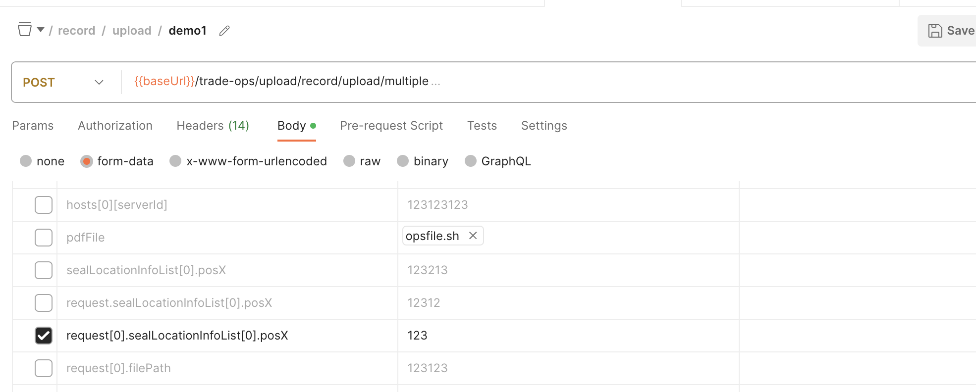Uncheck the request[0].sealLocationInfoList[0].posX row checkbox
976x392 pixels.
(x=44, y=336)
